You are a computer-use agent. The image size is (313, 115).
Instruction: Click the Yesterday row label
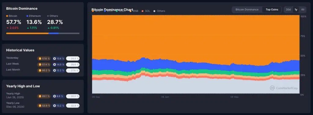12,58
